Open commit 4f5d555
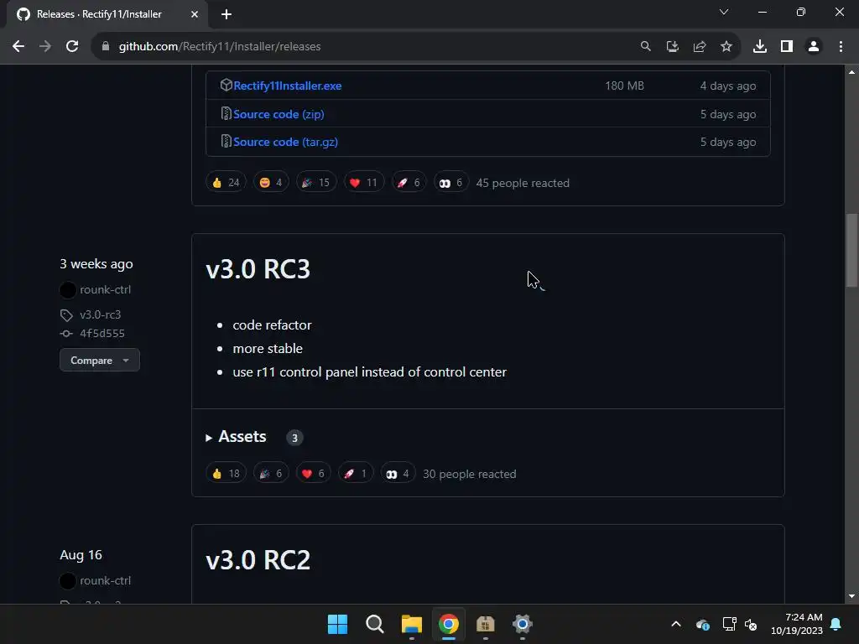Viewport: 859px width, 644px height. tap(102, 334)
